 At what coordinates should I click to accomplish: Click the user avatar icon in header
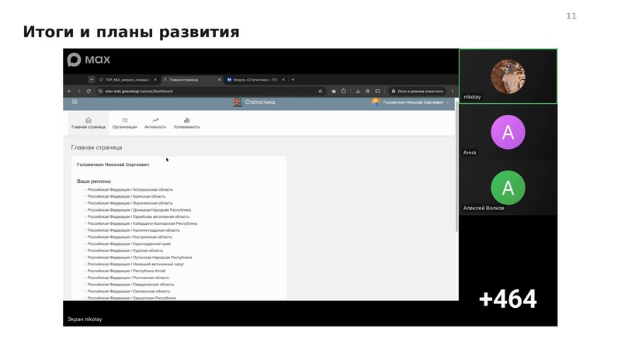375,102
